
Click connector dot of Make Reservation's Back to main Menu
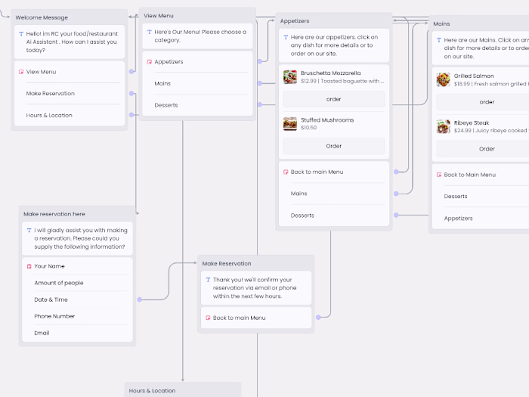click(x=318, y=318)
